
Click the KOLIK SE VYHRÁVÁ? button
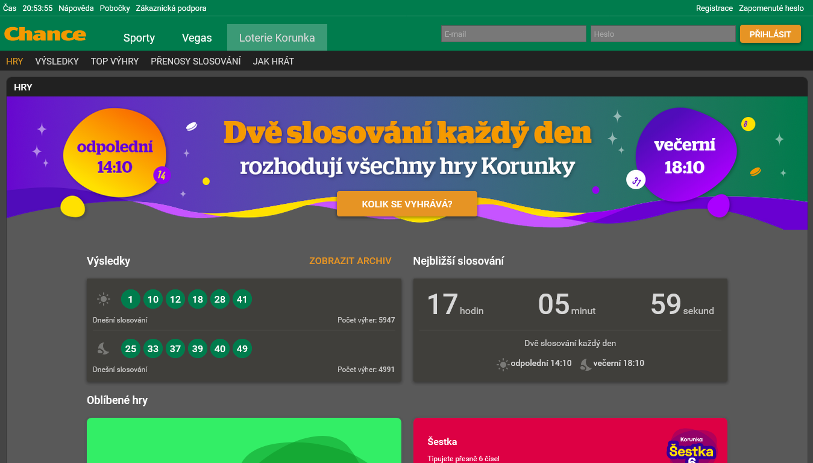407,204
